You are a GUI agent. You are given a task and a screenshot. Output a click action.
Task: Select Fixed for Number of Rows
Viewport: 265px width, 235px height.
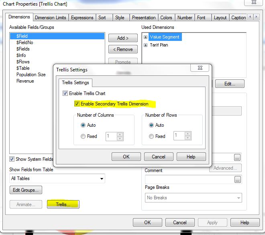pyautogui.click(x=151, y=136)
